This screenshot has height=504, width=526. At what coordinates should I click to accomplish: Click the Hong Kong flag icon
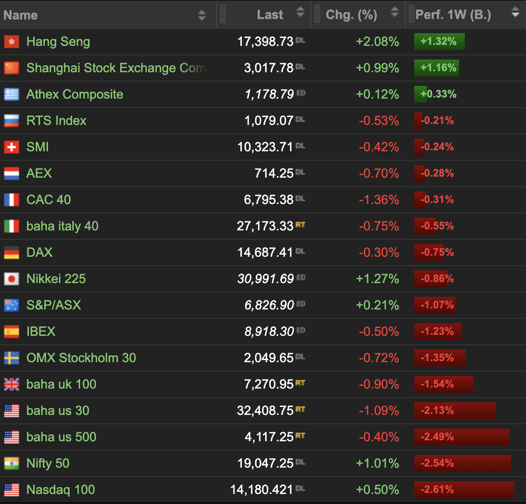[12, 42]
